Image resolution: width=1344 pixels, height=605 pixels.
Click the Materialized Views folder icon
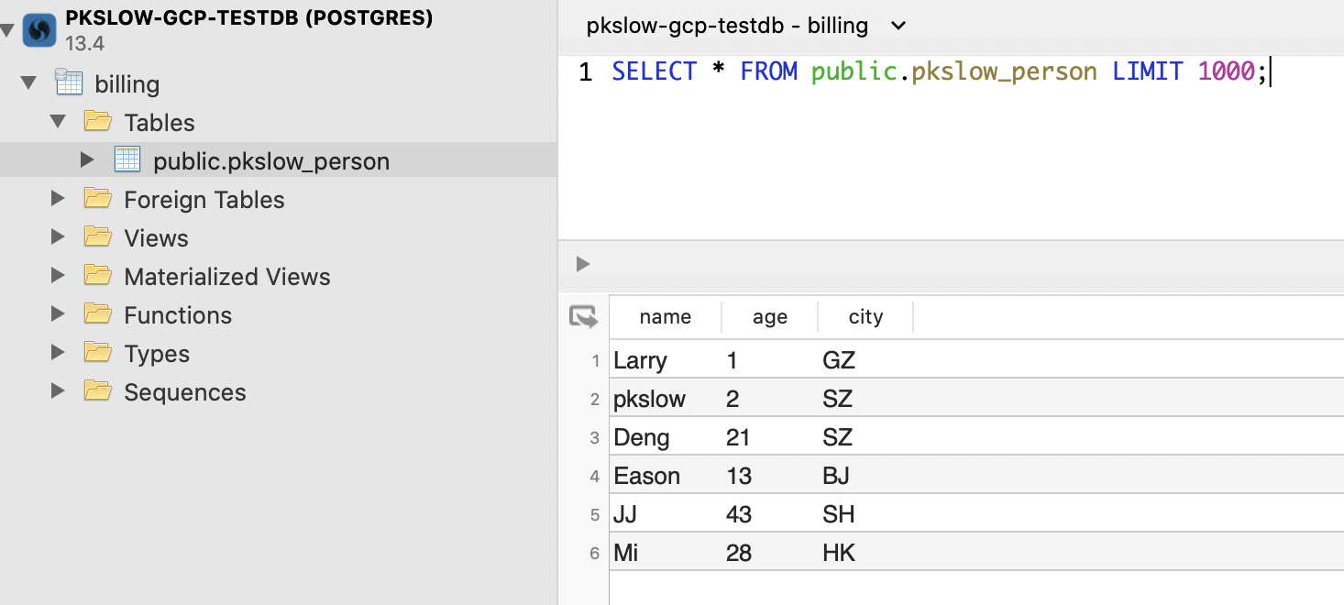(97, 276)
